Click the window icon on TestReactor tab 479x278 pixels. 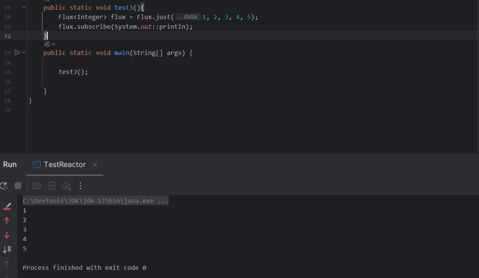tap(37, 164)
